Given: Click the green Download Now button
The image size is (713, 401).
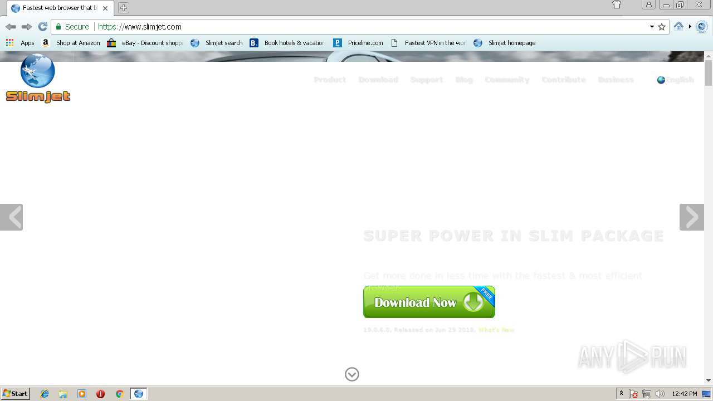Looking at the screenshot, I should 429,302.
